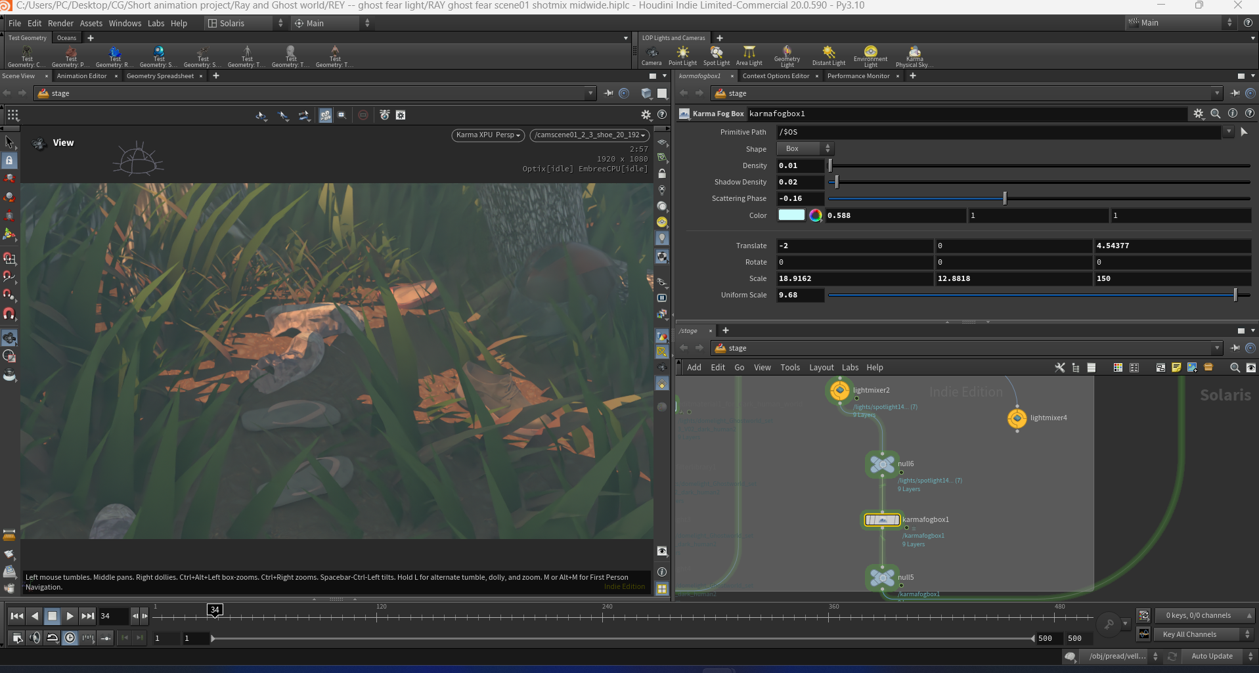
Task: Toggle real time playback clock button
Action: [70, 638]
